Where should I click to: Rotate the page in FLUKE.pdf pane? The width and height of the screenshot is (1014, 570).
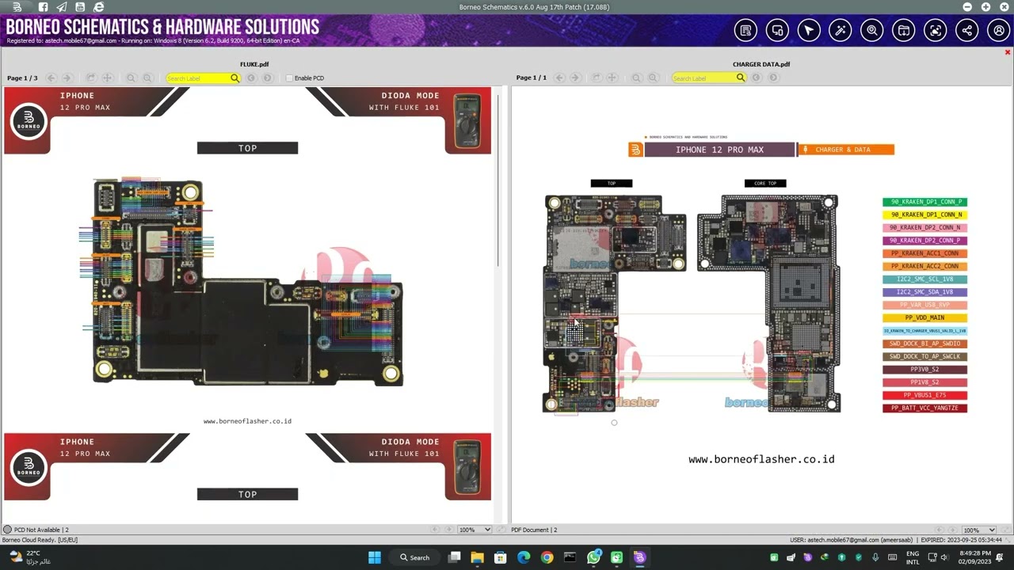[91, 78]
